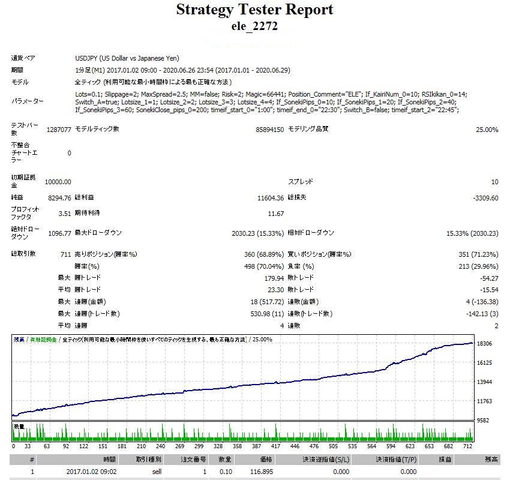The width and height of the screenshot is (510, 480).
Task: Click the parameter line starting Lots=0.1
Action: 271,94
